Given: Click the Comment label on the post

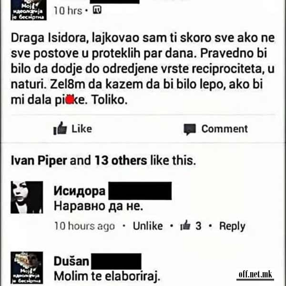Looking at the screenshot, I should pos(225,129).
